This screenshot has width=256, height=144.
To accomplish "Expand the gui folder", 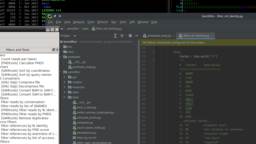I will point(64,77).
